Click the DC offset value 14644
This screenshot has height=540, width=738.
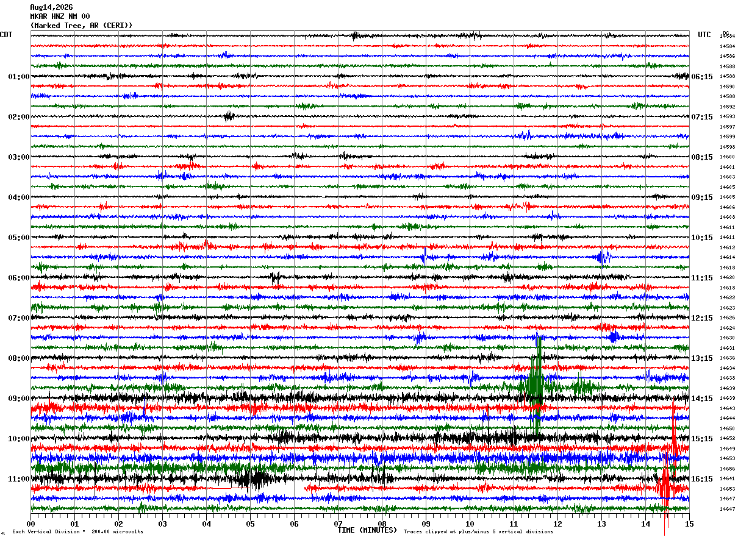pyautogui.click(x=727, y=419)
